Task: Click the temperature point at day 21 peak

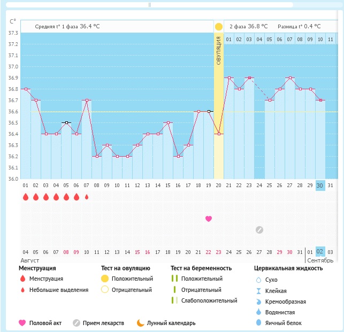Action: (229, 78)
